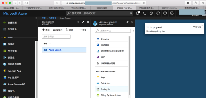The image size is (206, 98).
Task: Open SQL 数据库 in the sidebar
Action: [x=11, y=78]
